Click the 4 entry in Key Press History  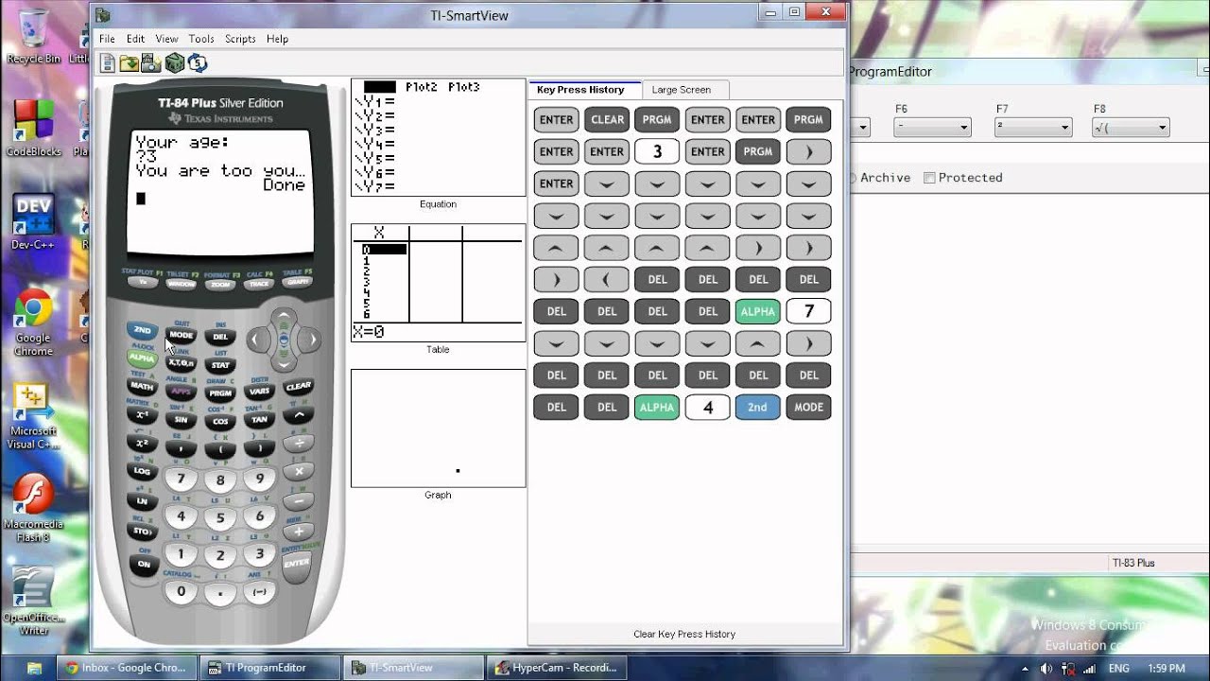coord(708,408)
